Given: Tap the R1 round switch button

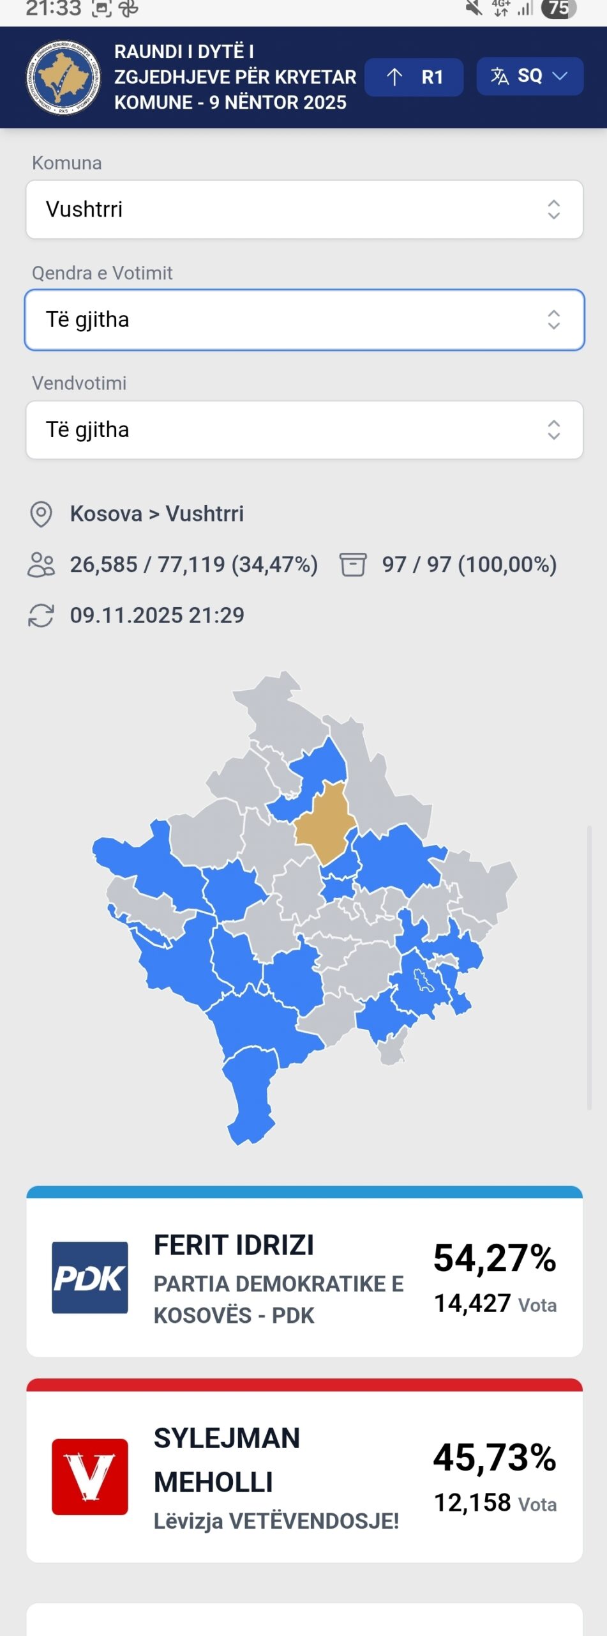Looking at the screenshot, I should (x=414, y=77).
